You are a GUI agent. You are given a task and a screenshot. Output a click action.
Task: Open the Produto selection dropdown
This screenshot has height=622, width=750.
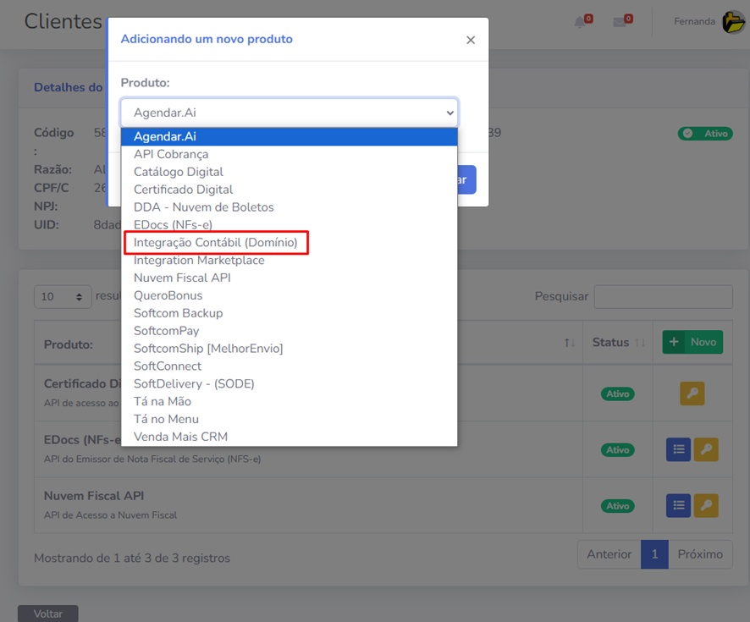click(290, 112)
